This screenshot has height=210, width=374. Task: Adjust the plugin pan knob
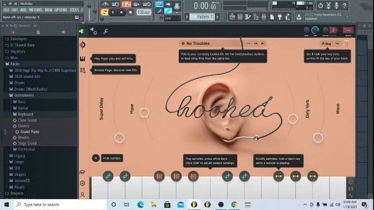click(x=306, y=30)
